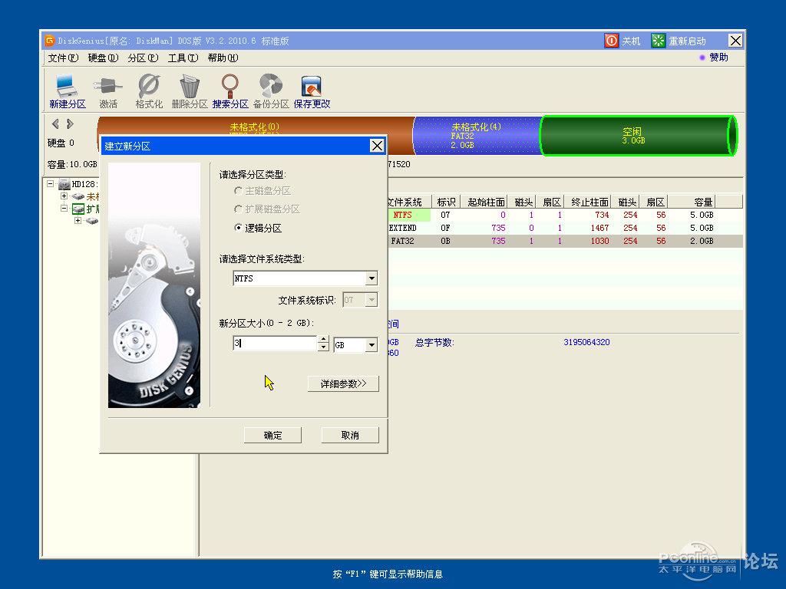The image size is (786, 589).
Task: Go to previous disk with left arrow
Action: [55, 123]
